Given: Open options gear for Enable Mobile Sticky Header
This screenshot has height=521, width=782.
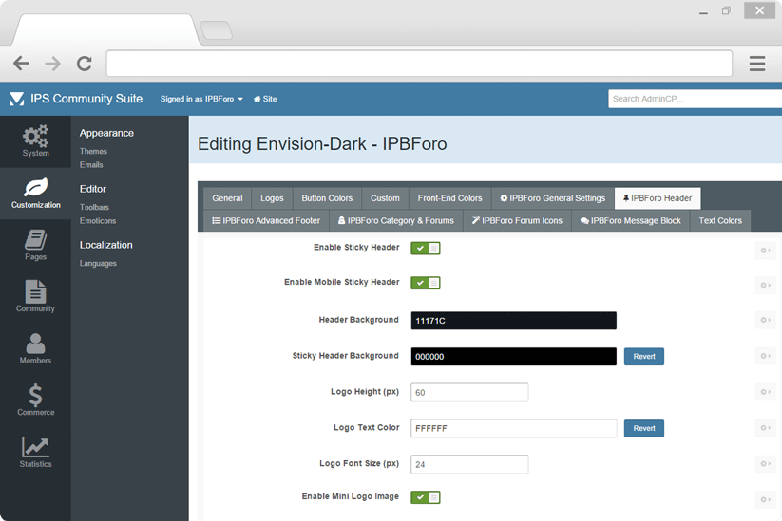Looking at the screenshot, I should click(765, 286).
